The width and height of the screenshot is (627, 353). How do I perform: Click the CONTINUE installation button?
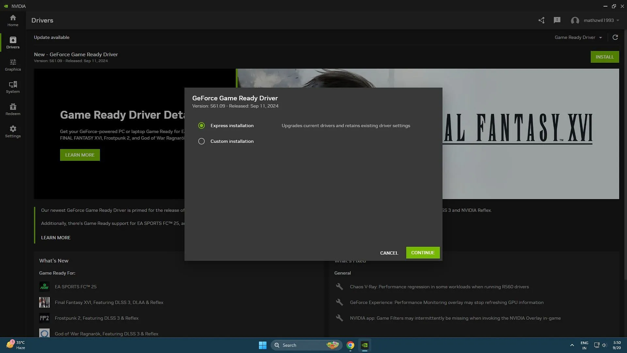pos(423,253)
